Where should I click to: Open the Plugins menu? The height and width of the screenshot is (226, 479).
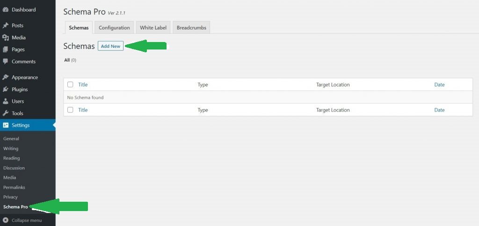click(x=20, y=89)
